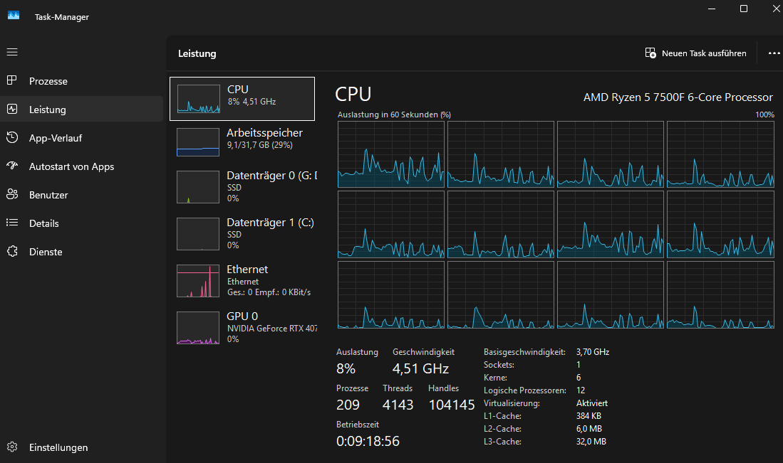
Task: Click the 209 Prozesse count
Action: [x=348, y=405]
